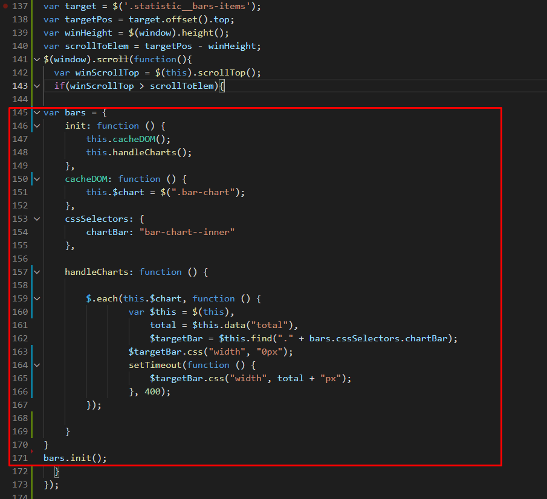547x499 pixels.
Task: Click $this.data("total") on line 161
Action: tap(243, 325)
